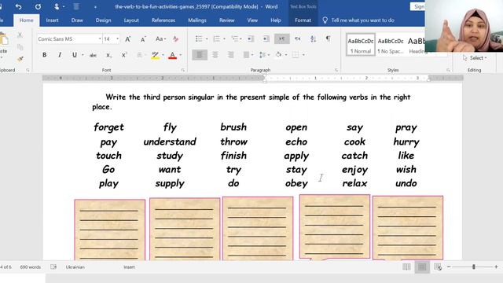Open the Help ribbon tab

(276, 20)
